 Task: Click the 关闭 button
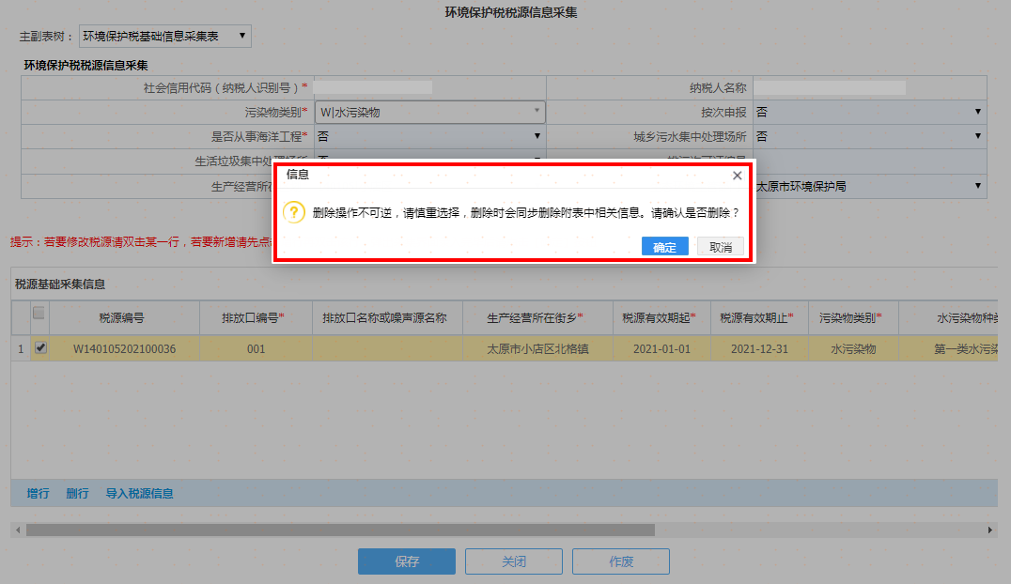[x=514, y=561]
